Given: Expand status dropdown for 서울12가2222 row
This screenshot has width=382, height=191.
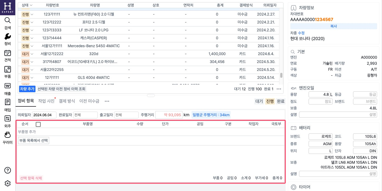Looking at the screenshot, I should coord(32,54).
